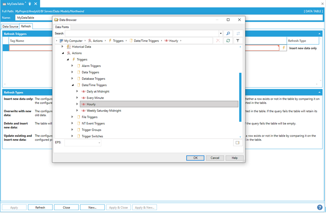Expand the Alarm Triggers folder
326x213 pixels.
point(72,66)
